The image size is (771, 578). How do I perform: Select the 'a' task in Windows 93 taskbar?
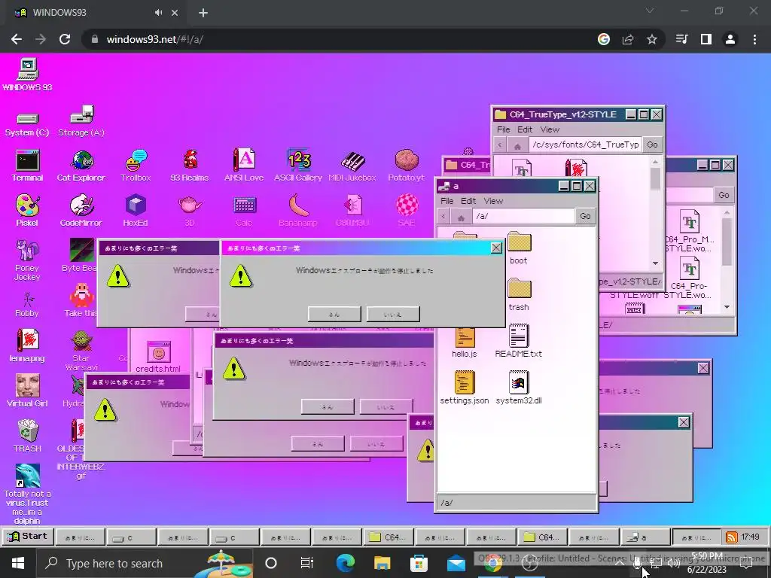click(645, 537)
